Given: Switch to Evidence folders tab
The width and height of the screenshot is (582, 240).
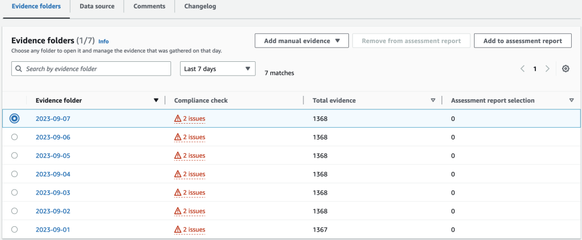Looking at the screenshot, I should click(x=36, y=6).
